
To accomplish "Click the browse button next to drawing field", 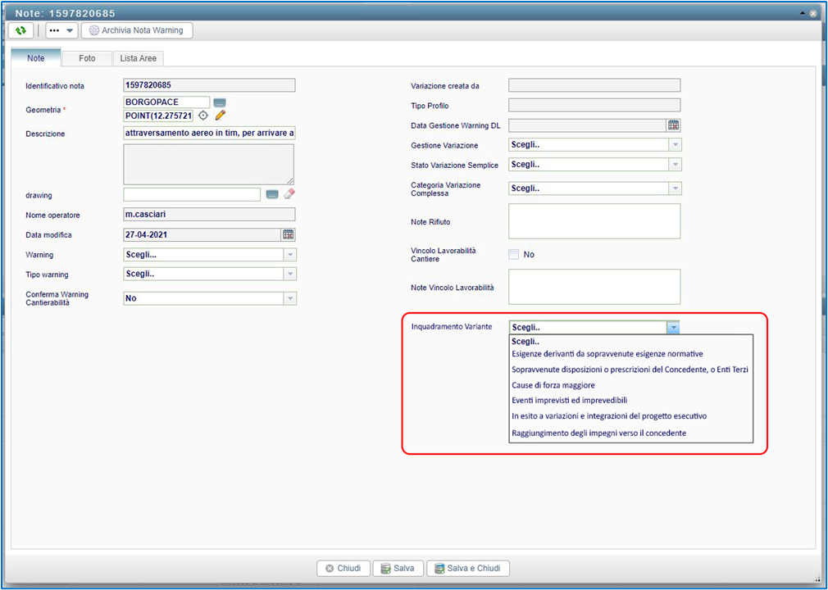I will (x=272, y=194).
